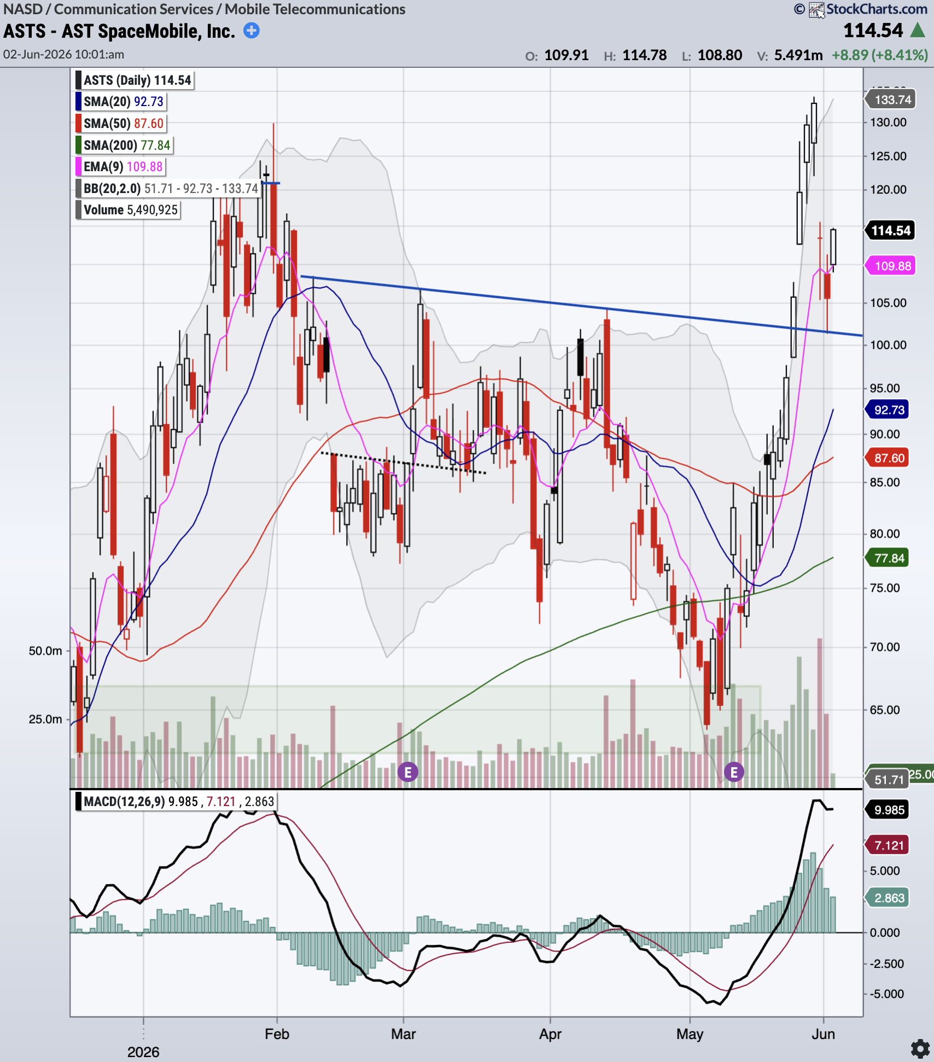The width and height of the screenshot is (934, 1062).
Task: Click the green SMA(200) legend color bar
Action: (79, 145)
